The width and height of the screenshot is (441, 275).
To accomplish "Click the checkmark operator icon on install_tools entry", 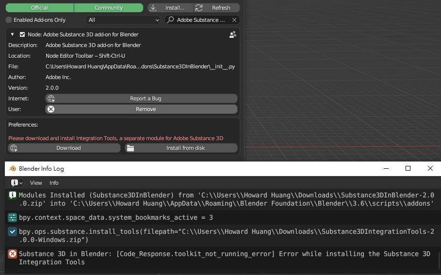I will 13,231.
